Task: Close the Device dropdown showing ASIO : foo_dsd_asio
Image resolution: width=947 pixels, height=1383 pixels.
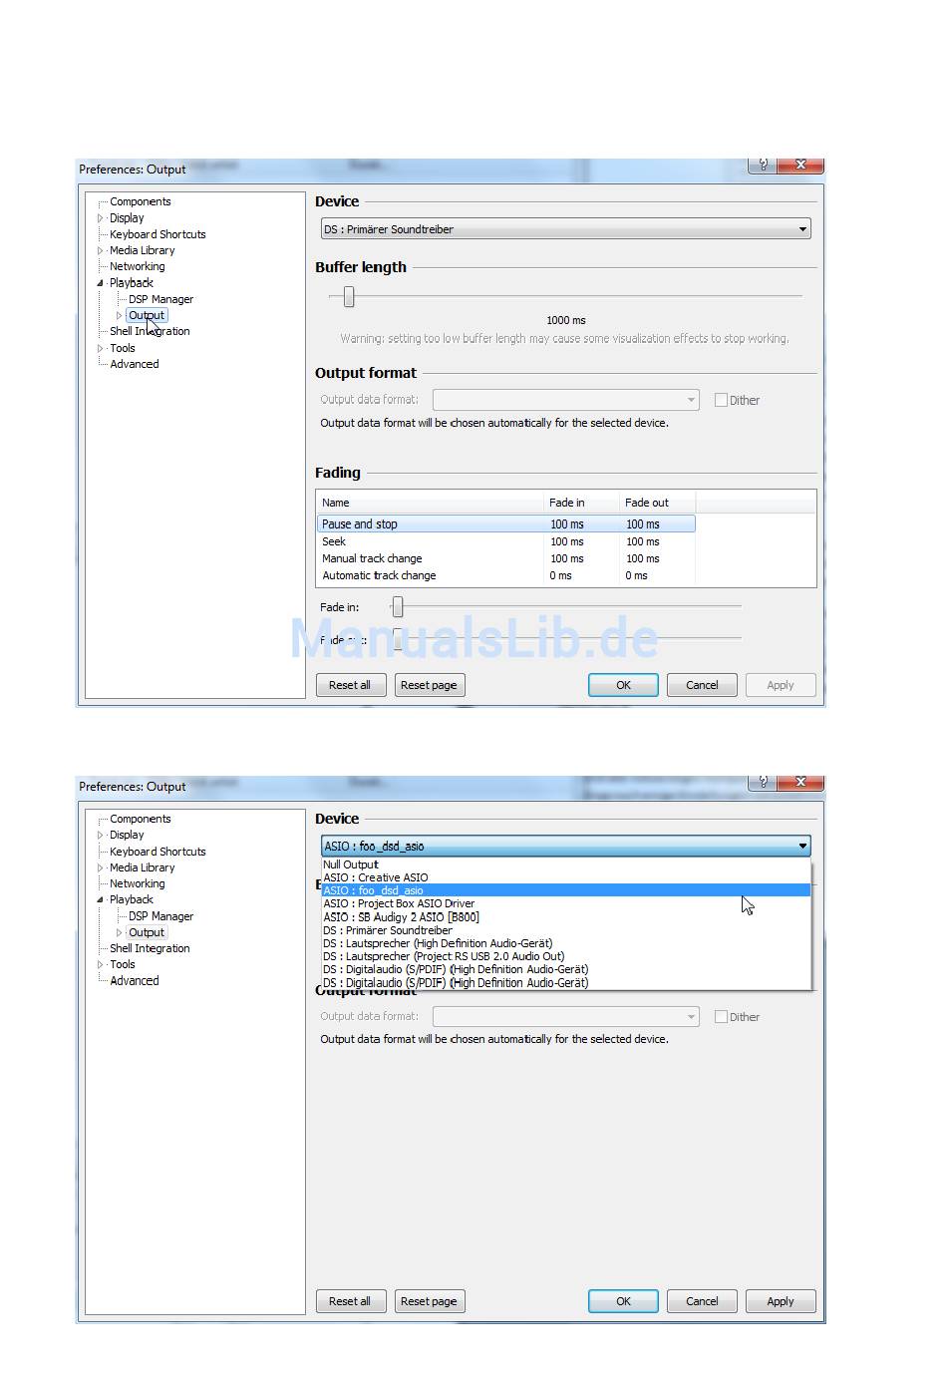Action: point(565,846)
